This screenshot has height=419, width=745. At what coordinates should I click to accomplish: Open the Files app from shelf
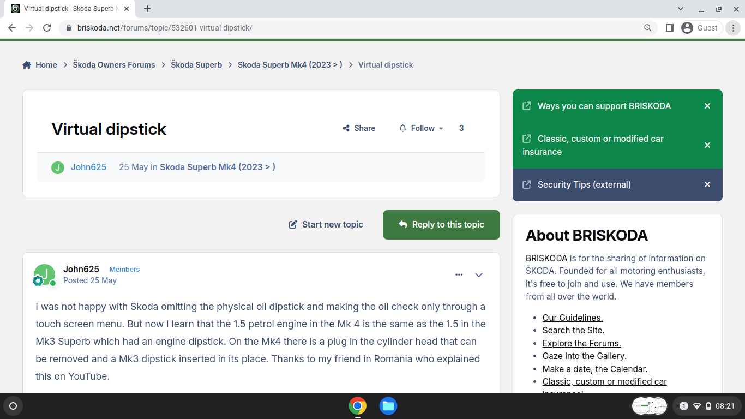(x=388, y=406)
